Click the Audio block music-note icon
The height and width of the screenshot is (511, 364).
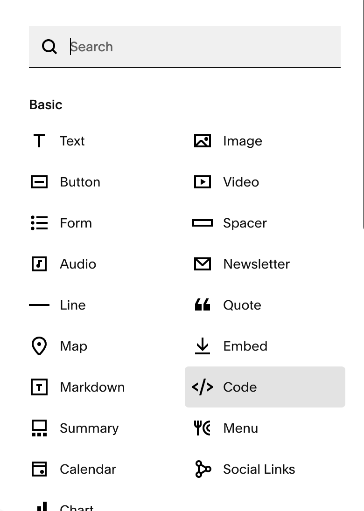[x=39, y=264]
